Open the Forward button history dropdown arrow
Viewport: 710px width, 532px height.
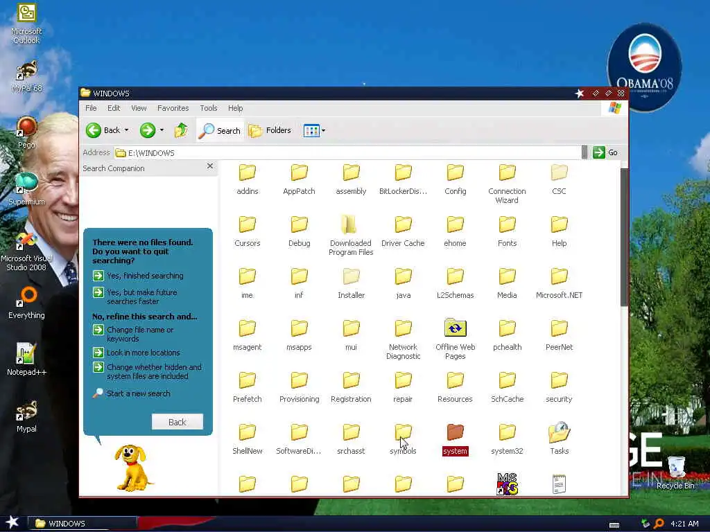pos(162,130)
